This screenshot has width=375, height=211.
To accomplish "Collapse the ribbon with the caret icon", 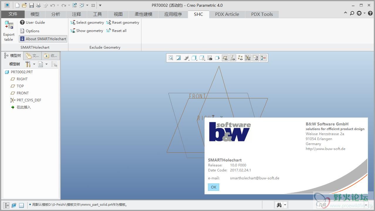I will point(345,13).
